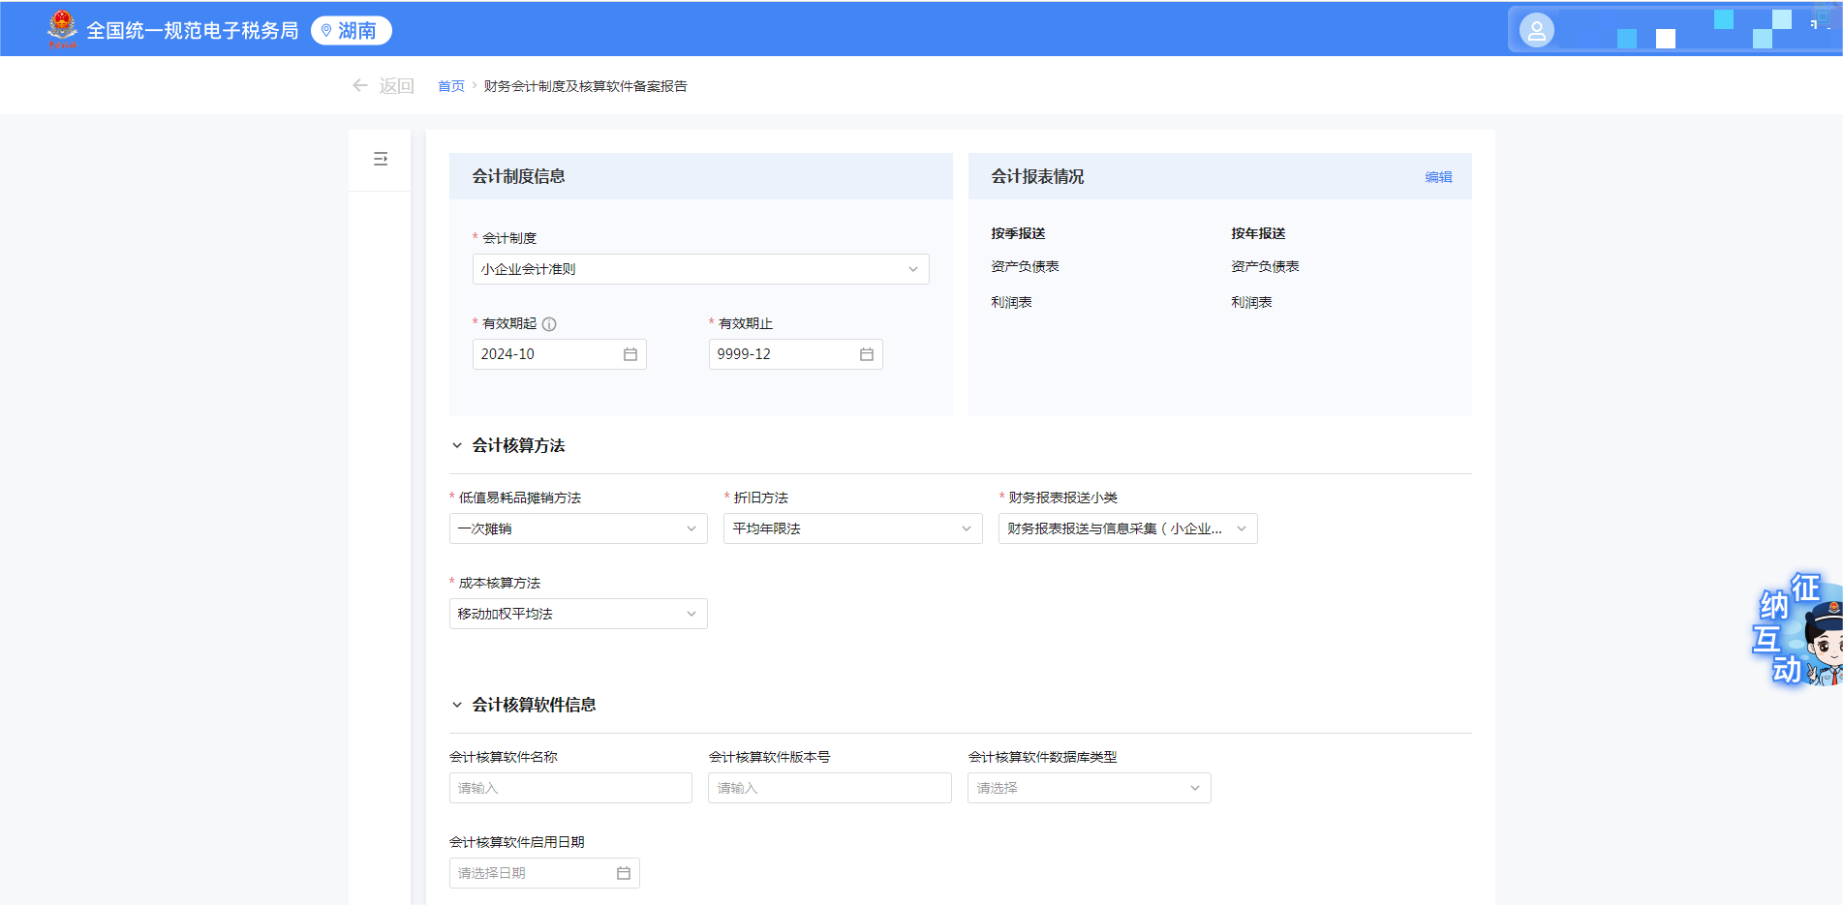
Task: Open calendar icon in 有效期起 field
Action: tap(630, 354)
